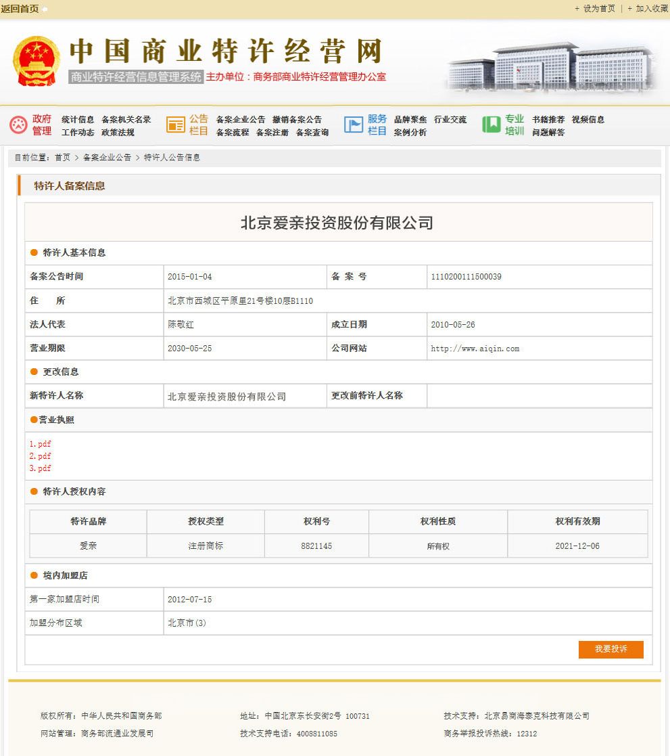The image size is (670, 756).
Task: Select trademark rights number 8821145
Action: (x=316, y=546)
